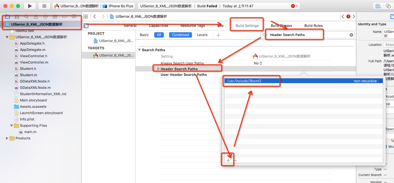
Task: Open AppDelegate.m
Action: 32,50
